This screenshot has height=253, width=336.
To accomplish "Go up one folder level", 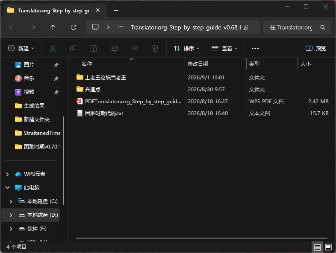I will click(53, 27).
